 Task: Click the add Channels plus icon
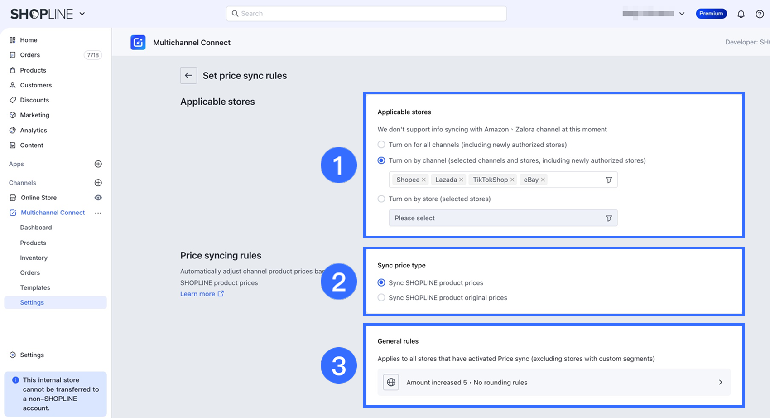click(98, 183)
